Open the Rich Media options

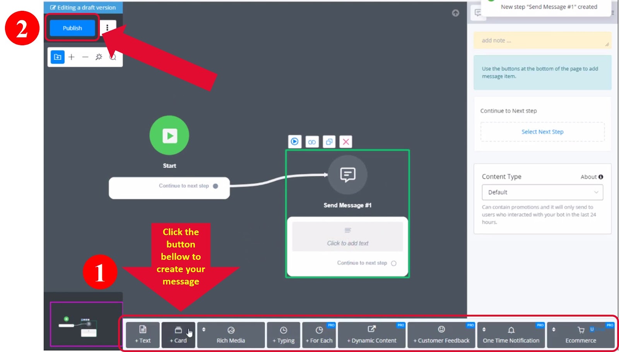point(231,335)
